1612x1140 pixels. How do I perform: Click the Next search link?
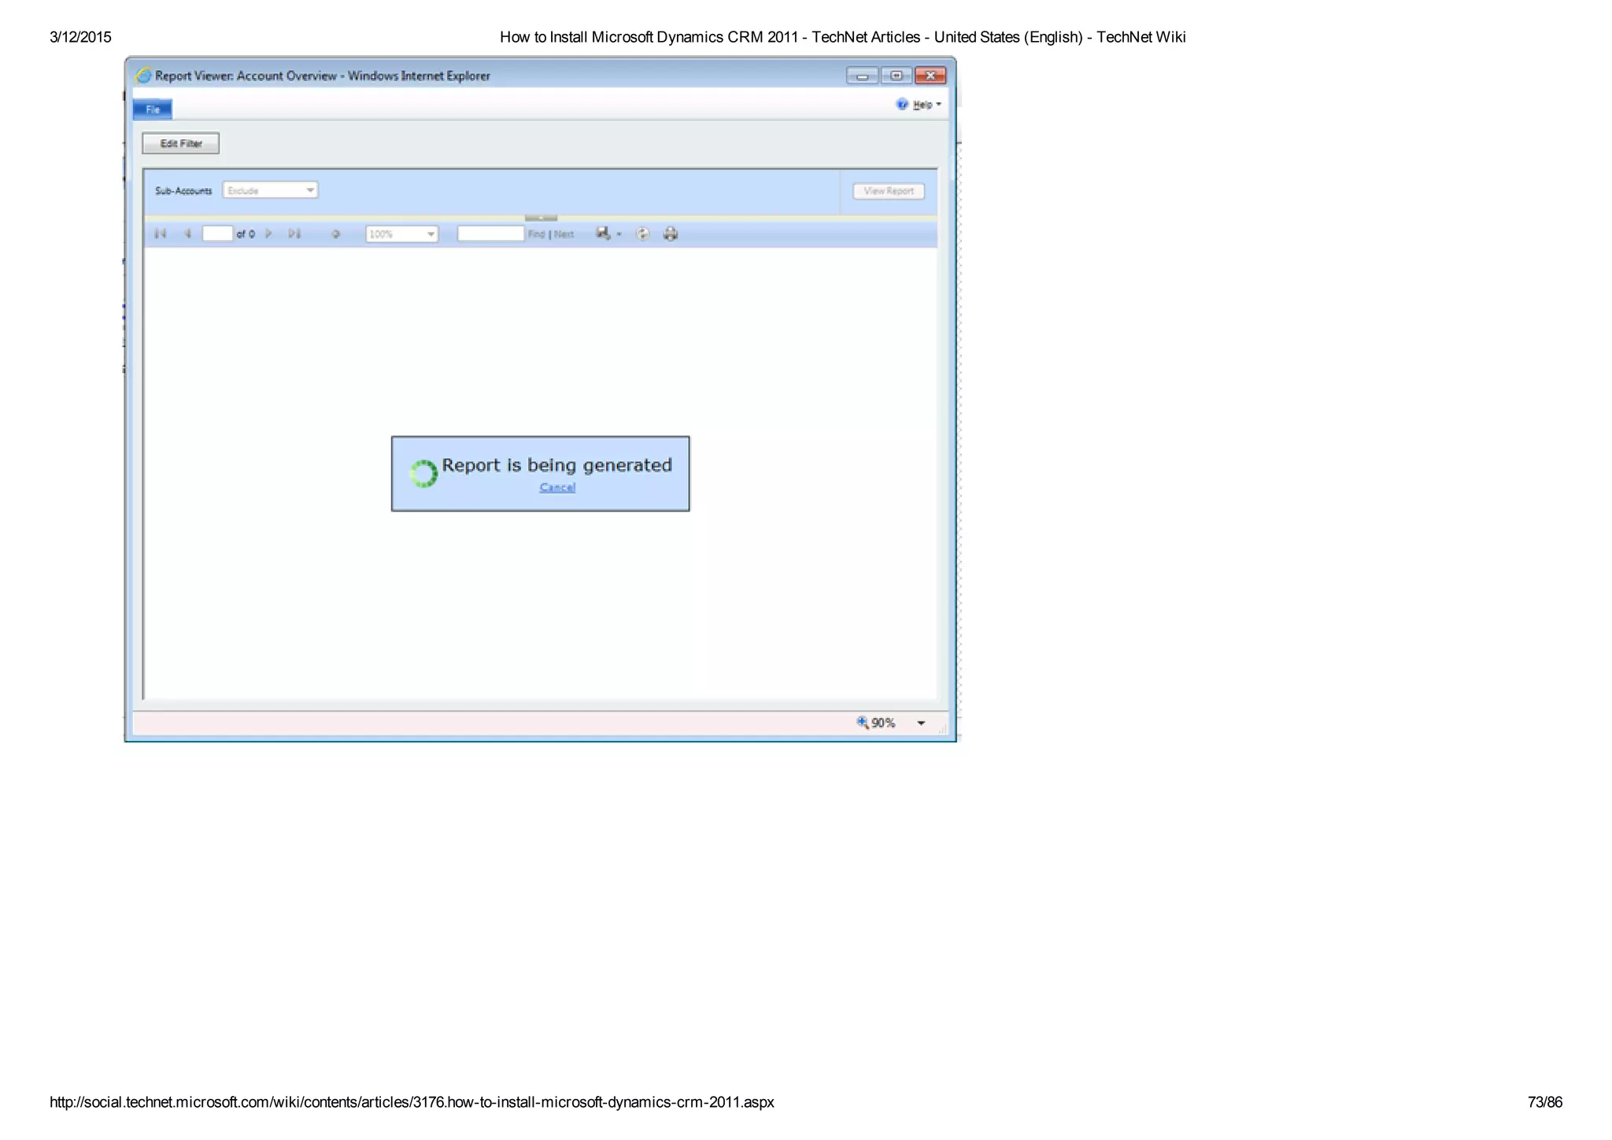coord(564,235)
